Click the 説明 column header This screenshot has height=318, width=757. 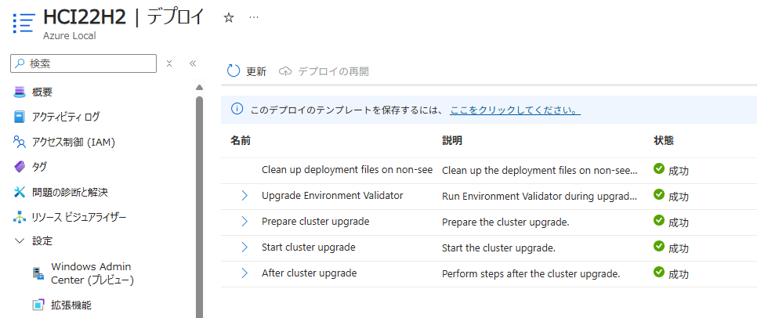(x=452, y=141)
